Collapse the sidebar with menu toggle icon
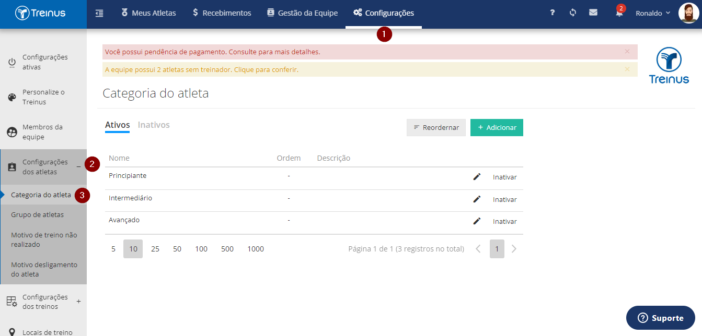The image size is (702, 336). [99, 13]
